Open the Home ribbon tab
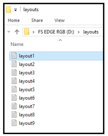 coord(14,20)
